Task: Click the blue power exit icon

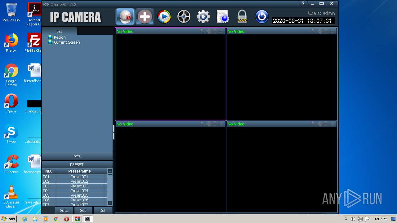Action: pyautogui.click(x=261, y=17)
